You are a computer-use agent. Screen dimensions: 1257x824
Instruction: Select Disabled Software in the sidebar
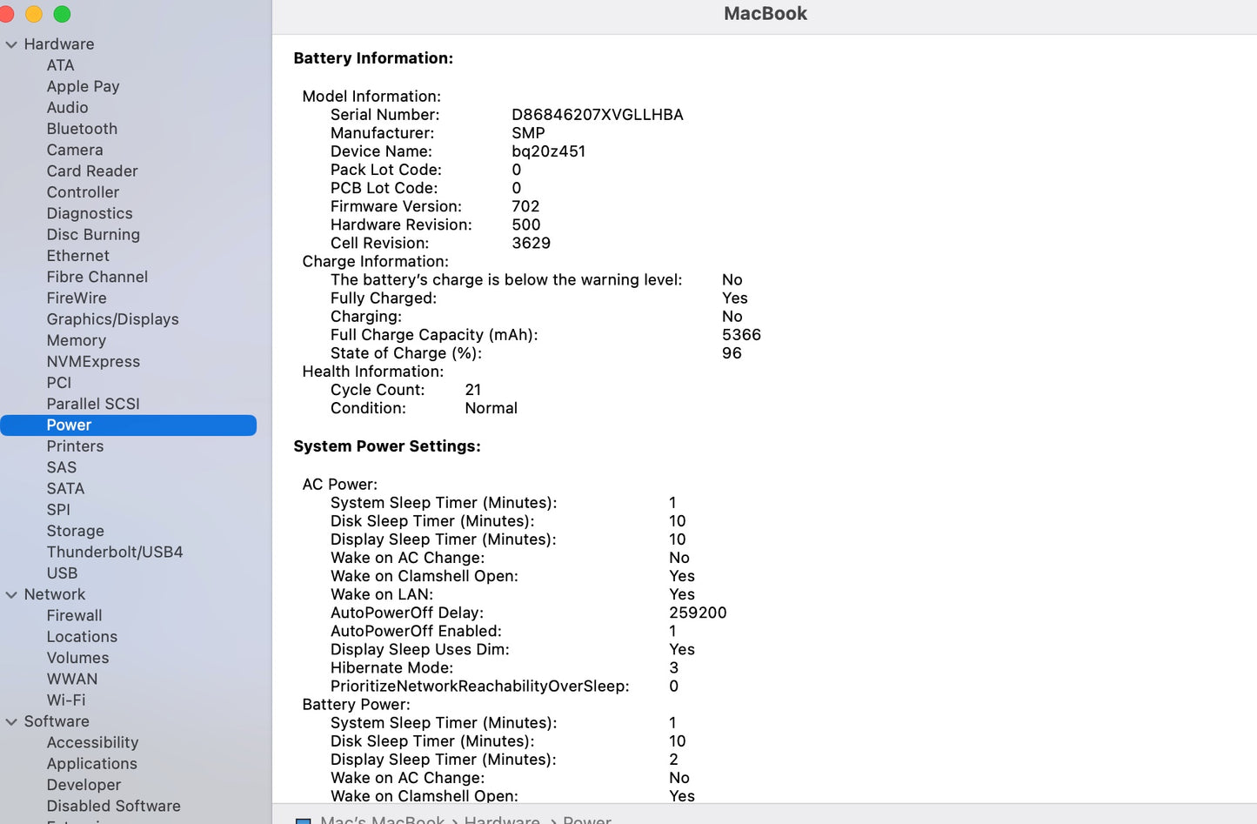tap(113, 806)
